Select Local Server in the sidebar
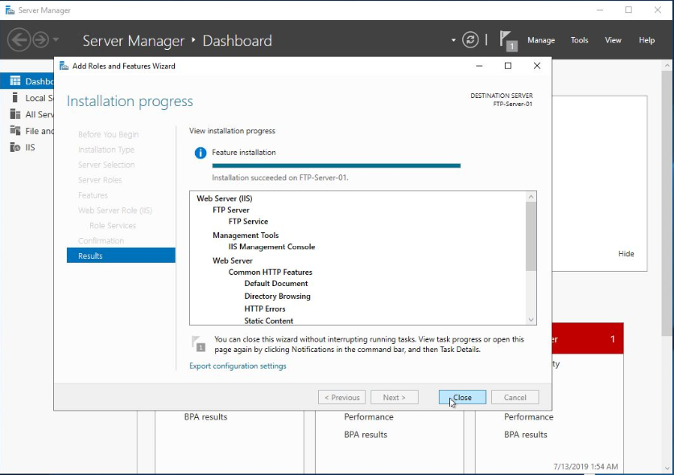674x475 pixels. (x=27, y=98)
